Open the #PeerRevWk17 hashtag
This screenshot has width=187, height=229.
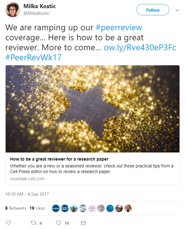click(33, 57)
